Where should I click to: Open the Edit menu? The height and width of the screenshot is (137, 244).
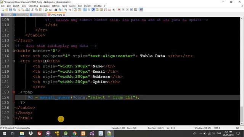(x=9, y=6)
